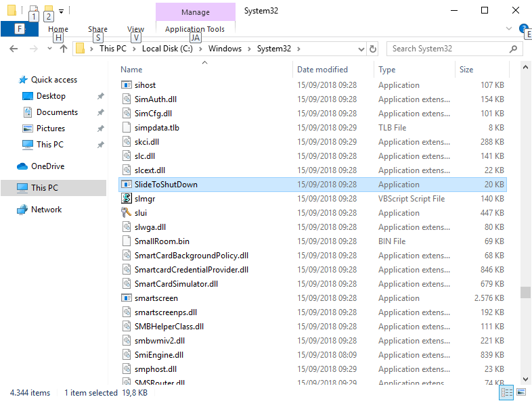Expand the chevron after Local Disk (C:)
Screen dimensions: 532x401
[200, 49]
